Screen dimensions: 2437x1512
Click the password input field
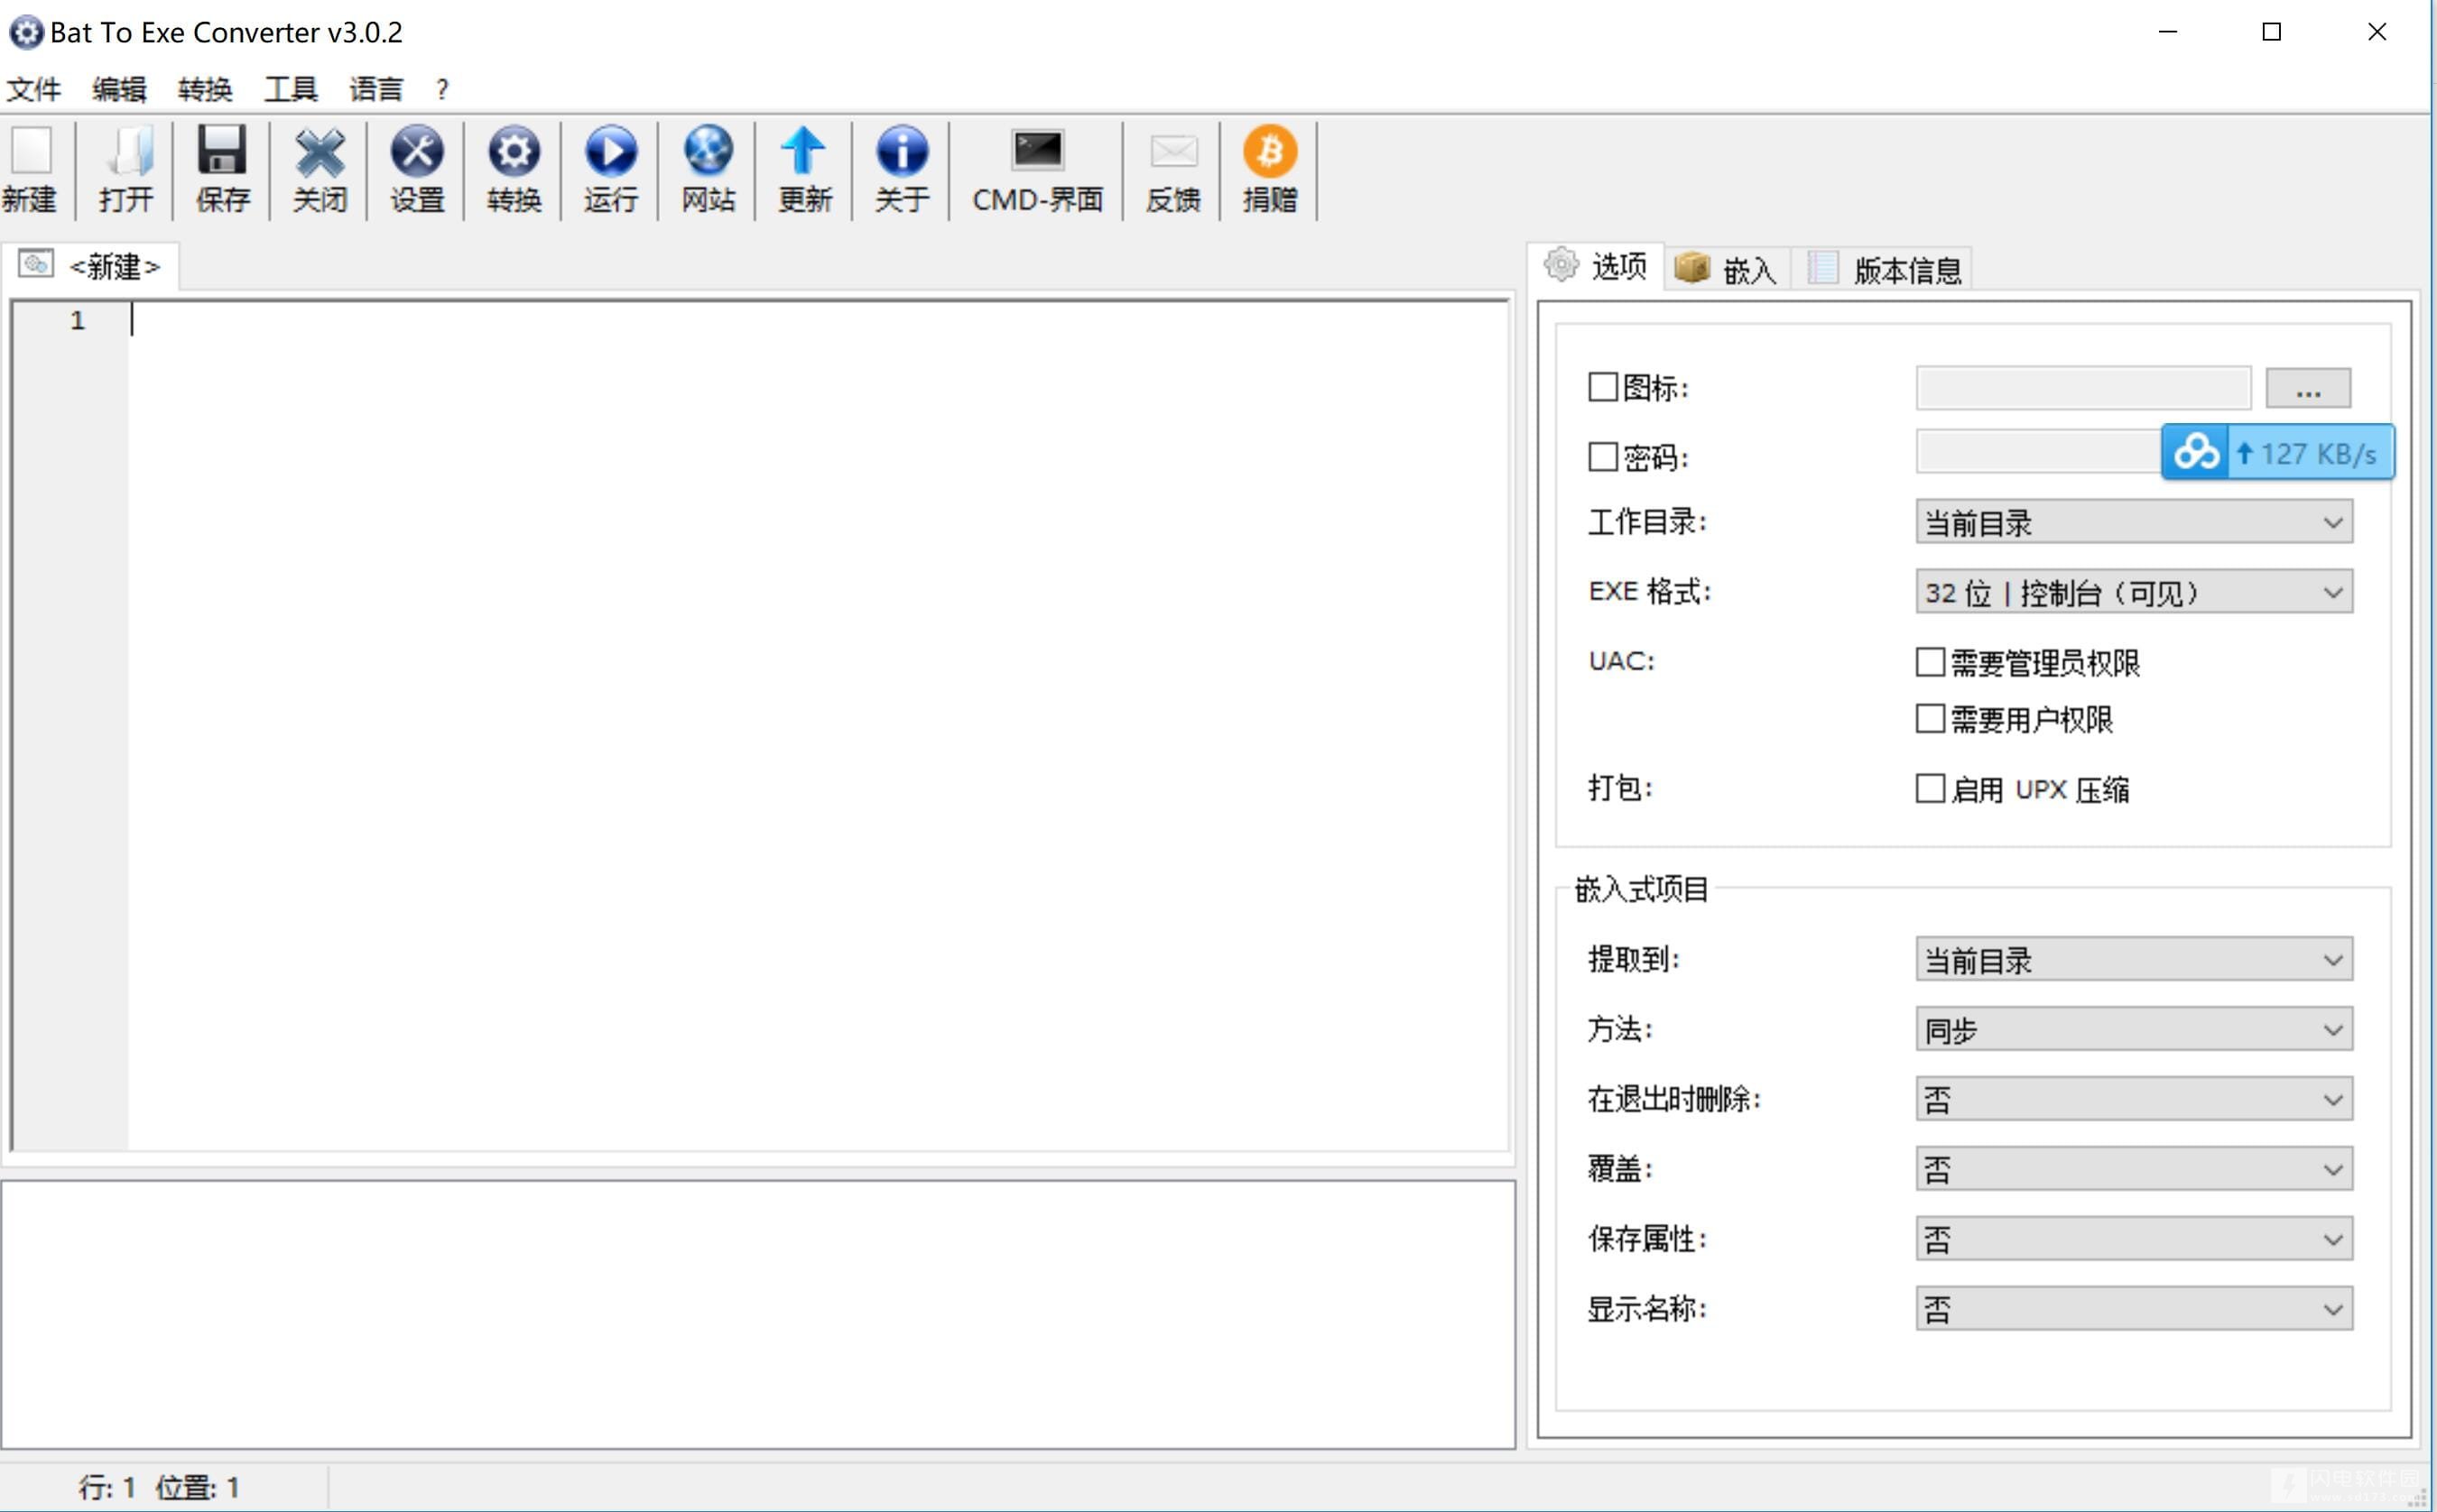click(2039, 452)
